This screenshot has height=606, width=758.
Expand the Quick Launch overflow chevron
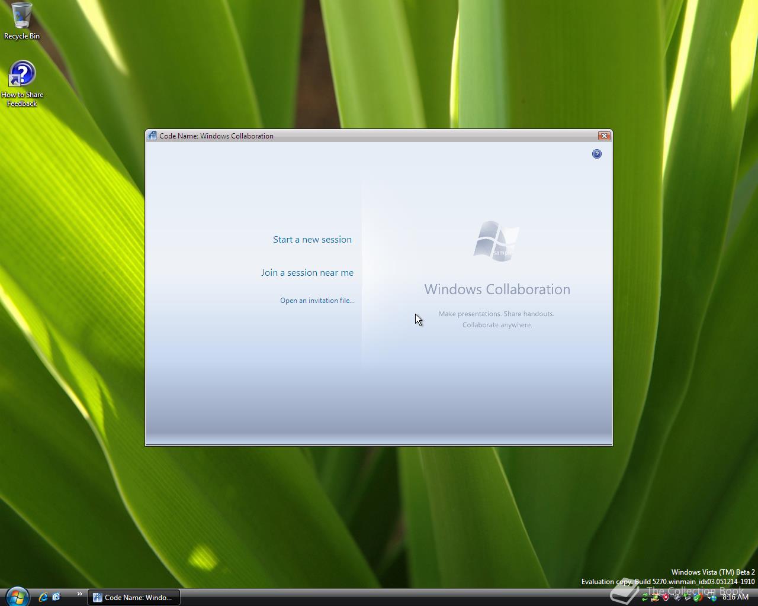[79, 594]
